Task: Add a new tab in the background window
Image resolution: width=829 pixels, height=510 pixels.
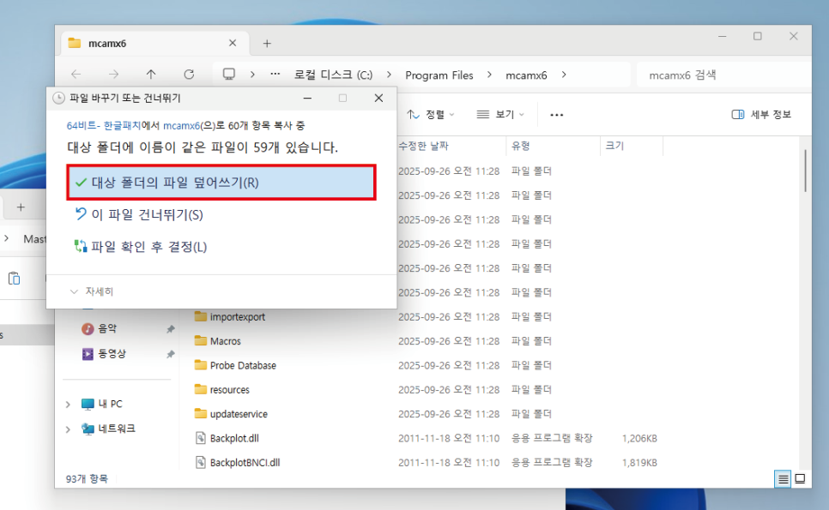Action: 21,207
